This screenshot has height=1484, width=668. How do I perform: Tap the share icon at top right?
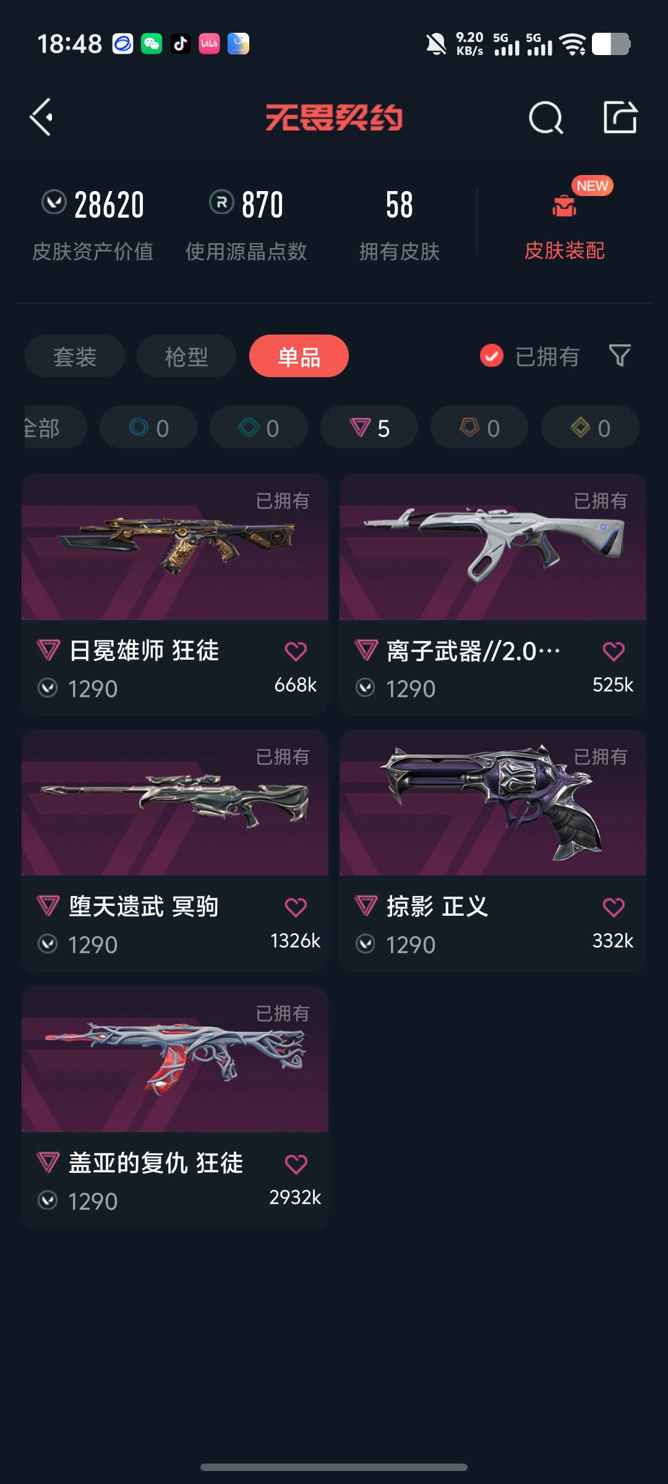pos(620,117)
